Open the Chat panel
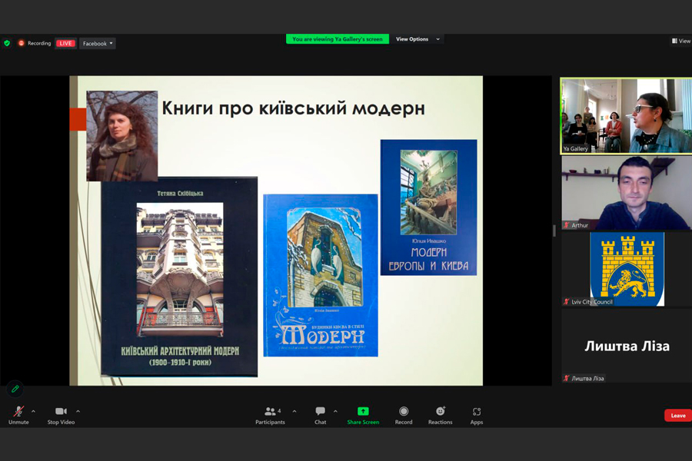Viewport: 692px width, 461px height. (320, 415)
